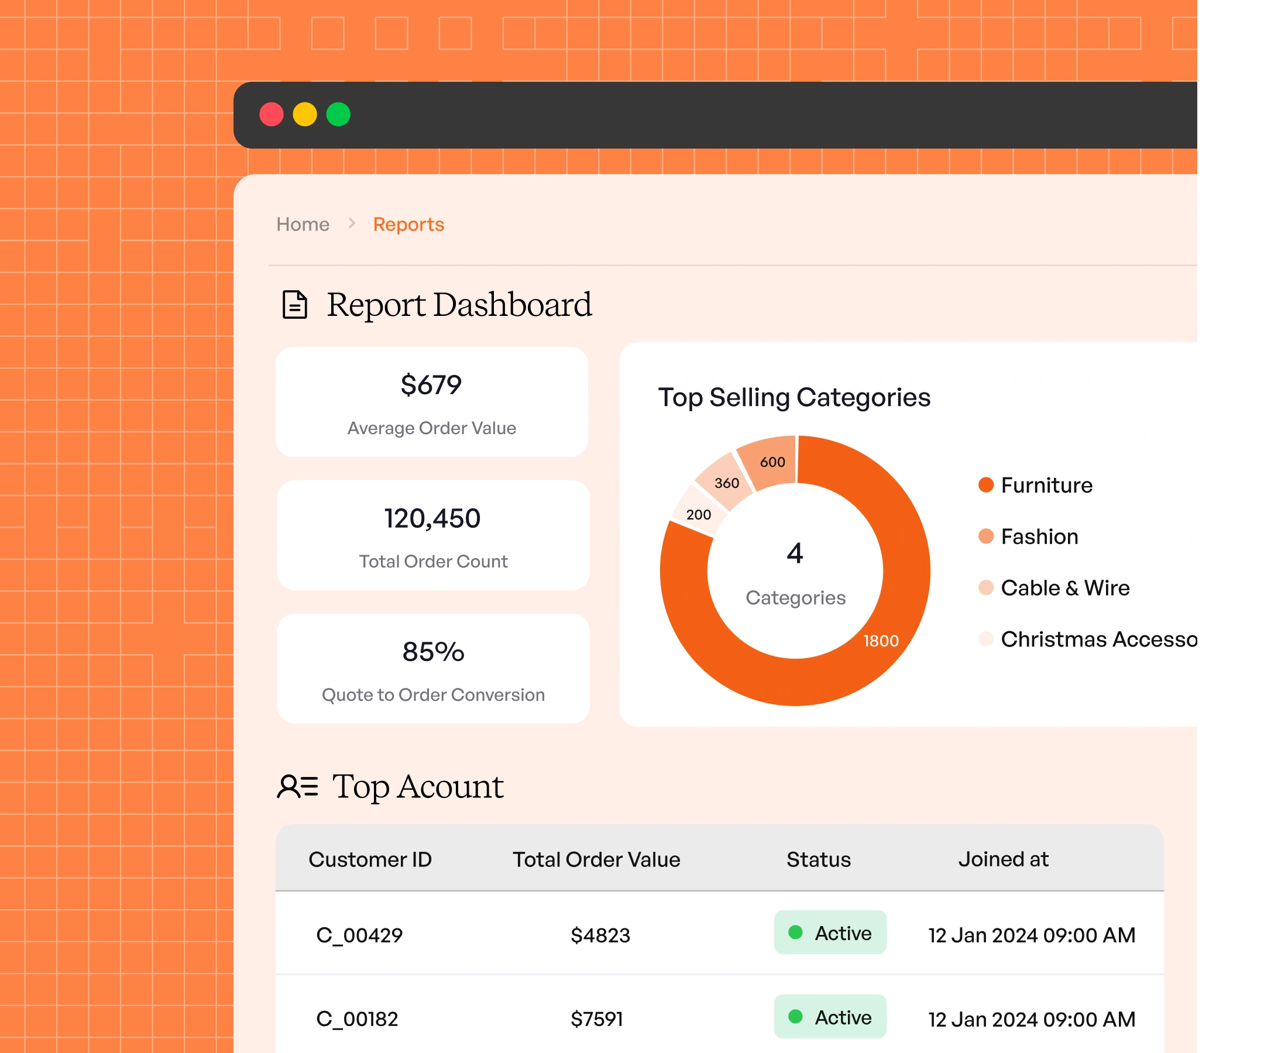Viewport: 1264px width, 1053px height.
Task: Click the green window maximize dot
Action: point(338,114)
